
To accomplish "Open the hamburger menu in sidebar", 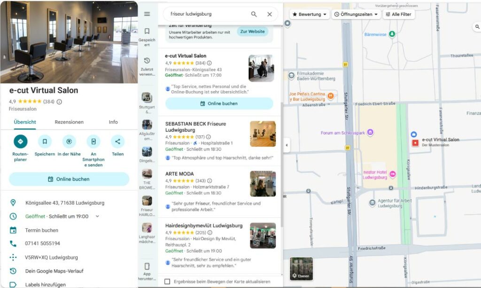I will click(x=147, y=14).
